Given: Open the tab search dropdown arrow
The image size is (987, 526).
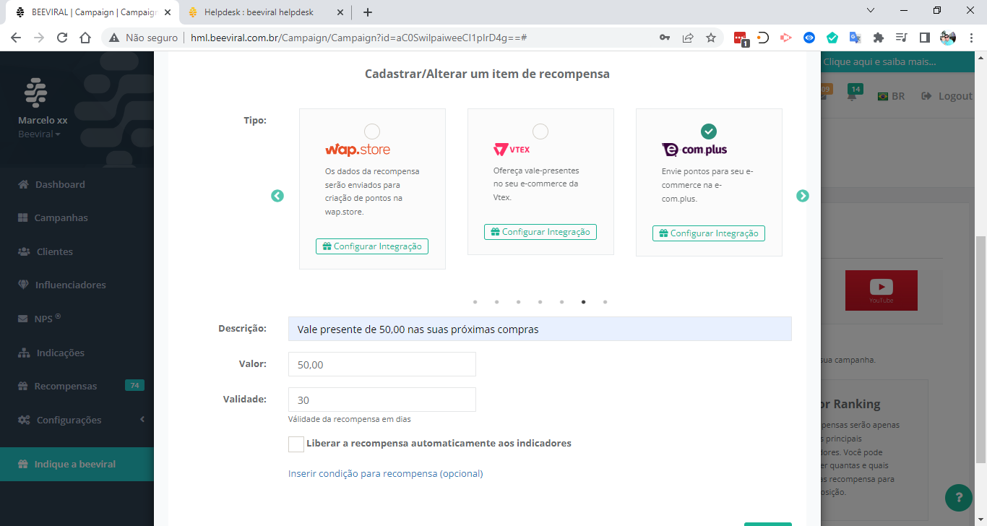Looking at the screenshot, I should click(x=870, y=11).
